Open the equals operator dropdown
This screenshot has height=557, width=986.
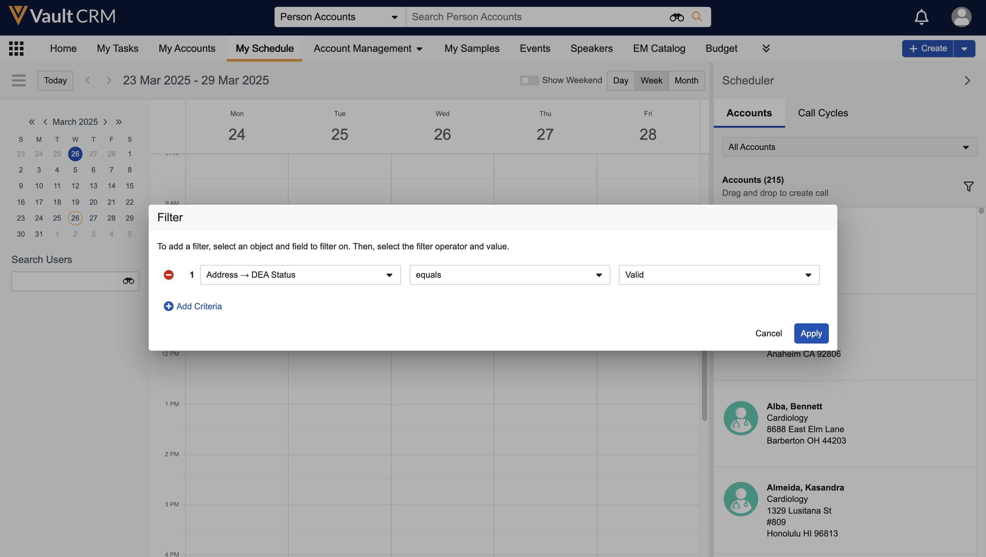coord(509,275)
